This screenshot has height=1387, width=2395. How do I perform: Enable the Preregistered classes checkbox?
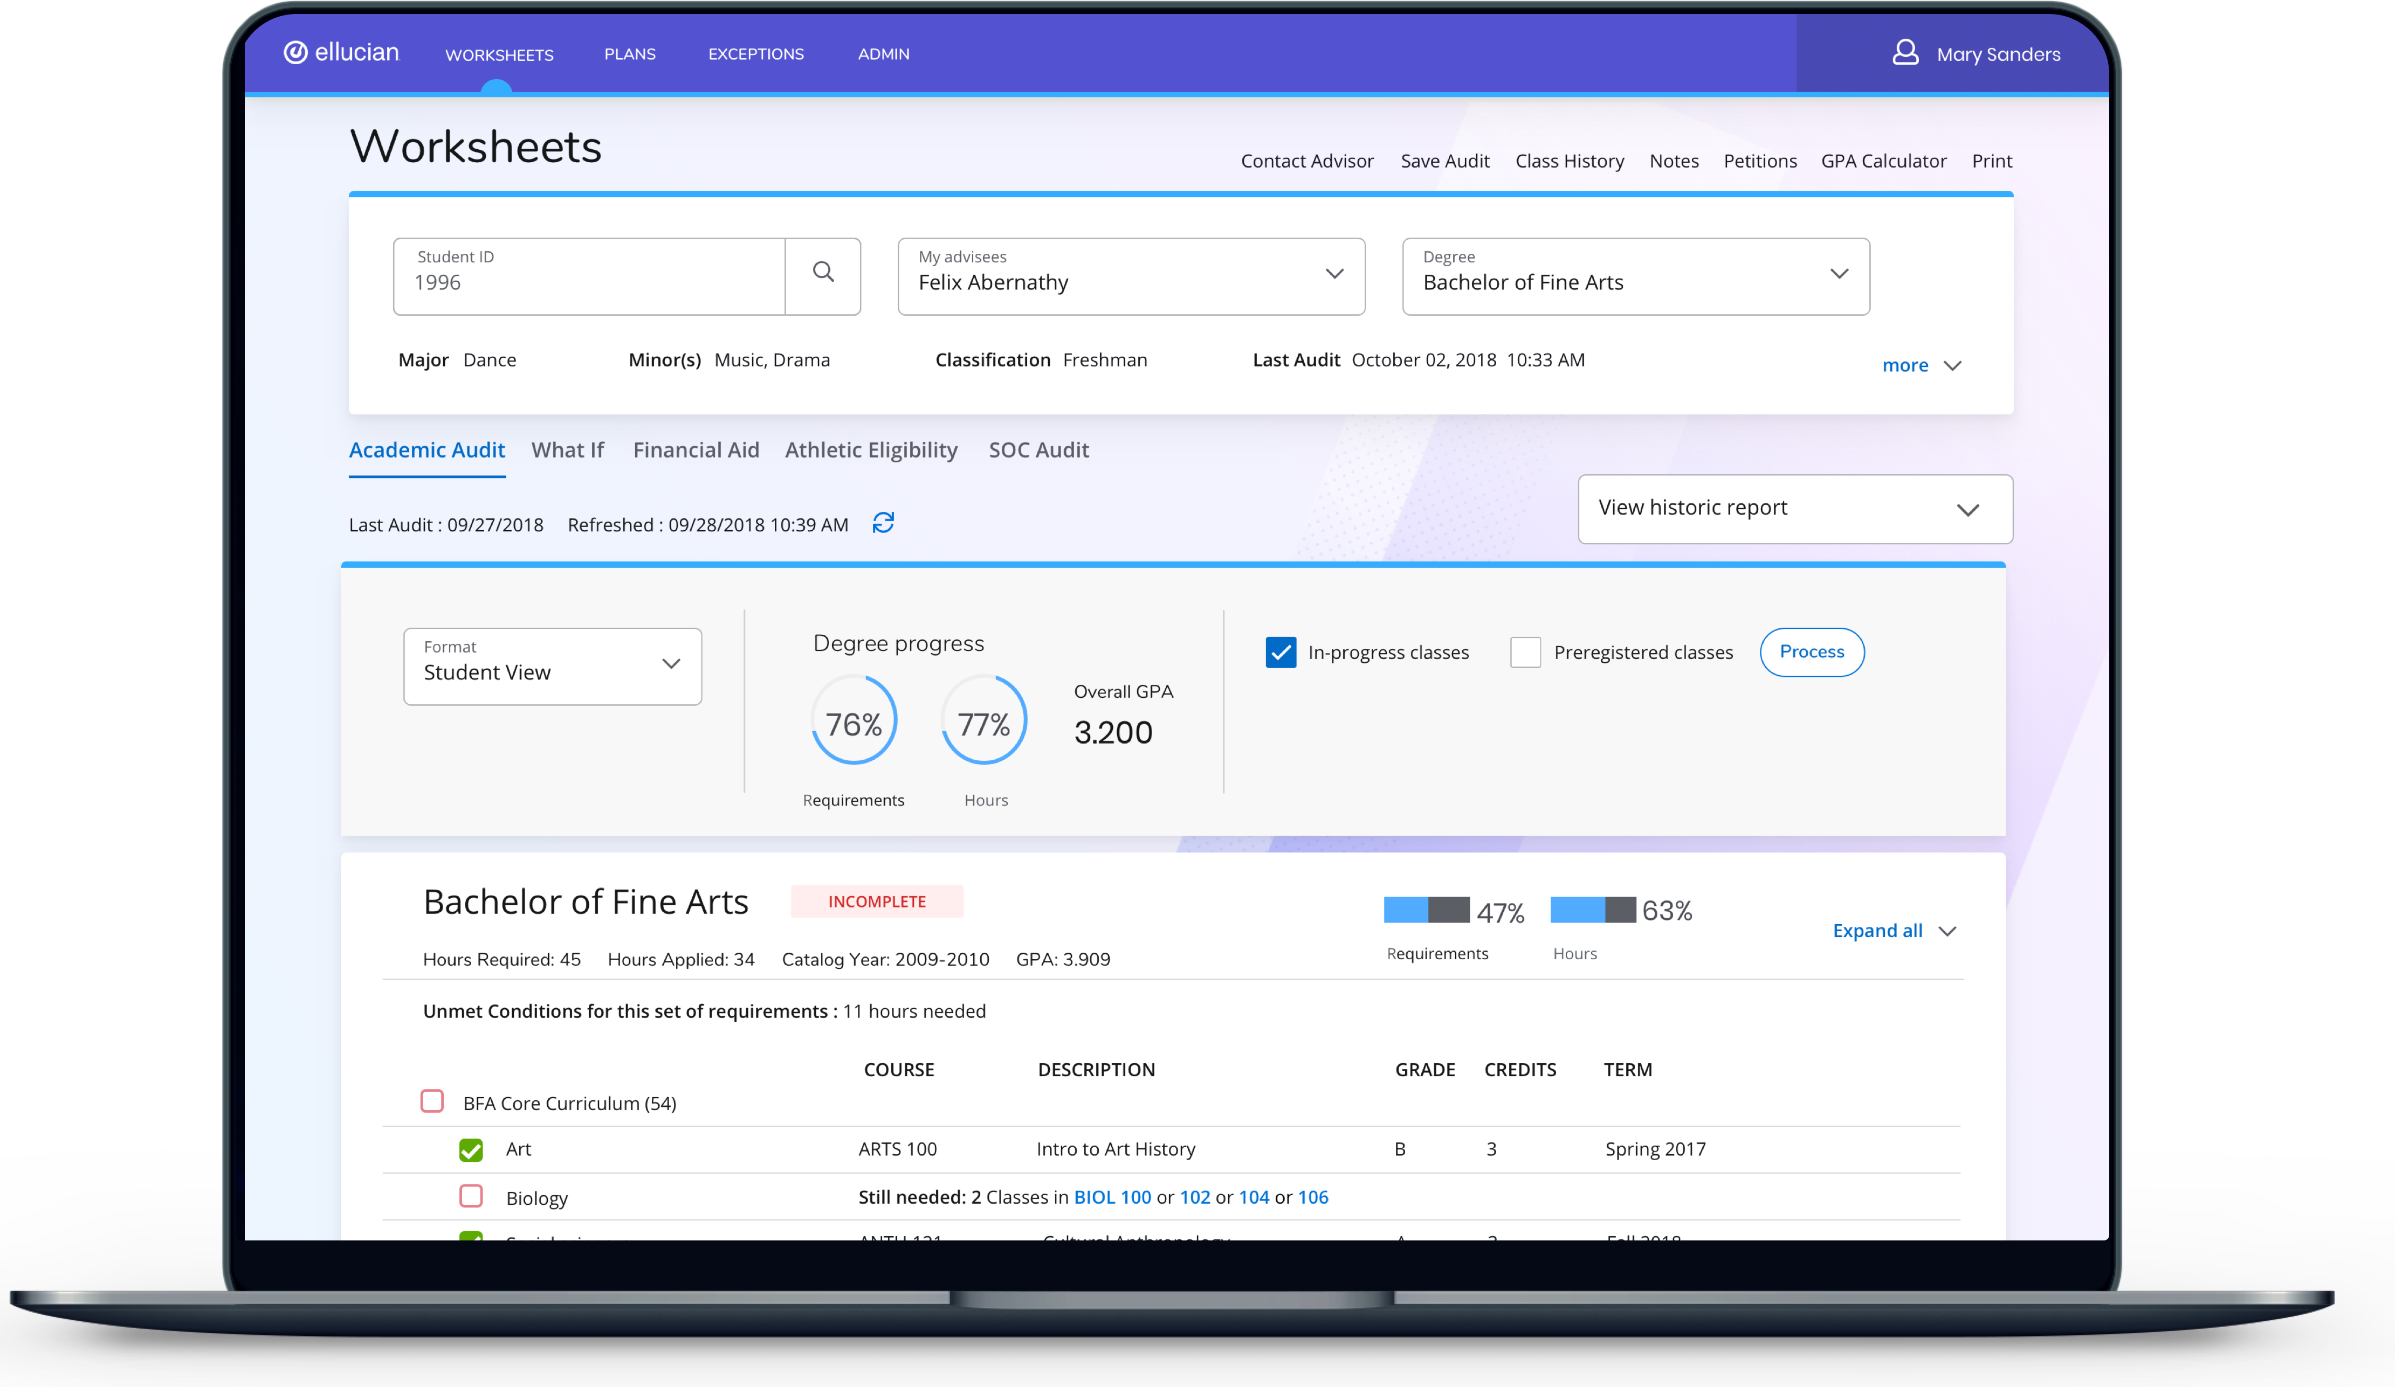coord(1524,653)
